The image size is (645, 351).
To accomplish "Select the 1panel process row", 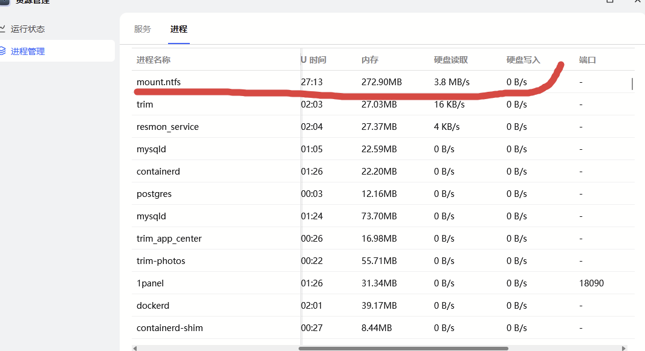I will tap(150, 283).
